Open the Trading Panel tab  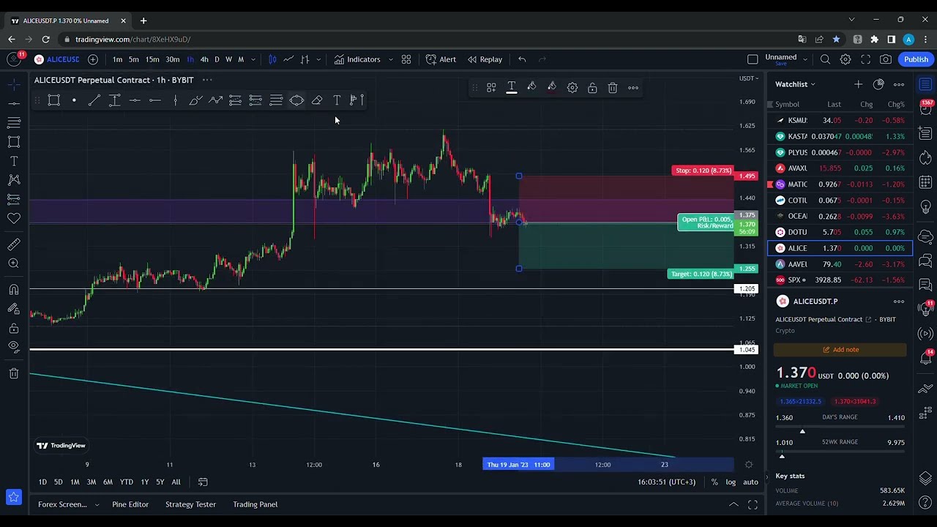tap(255, 504)
